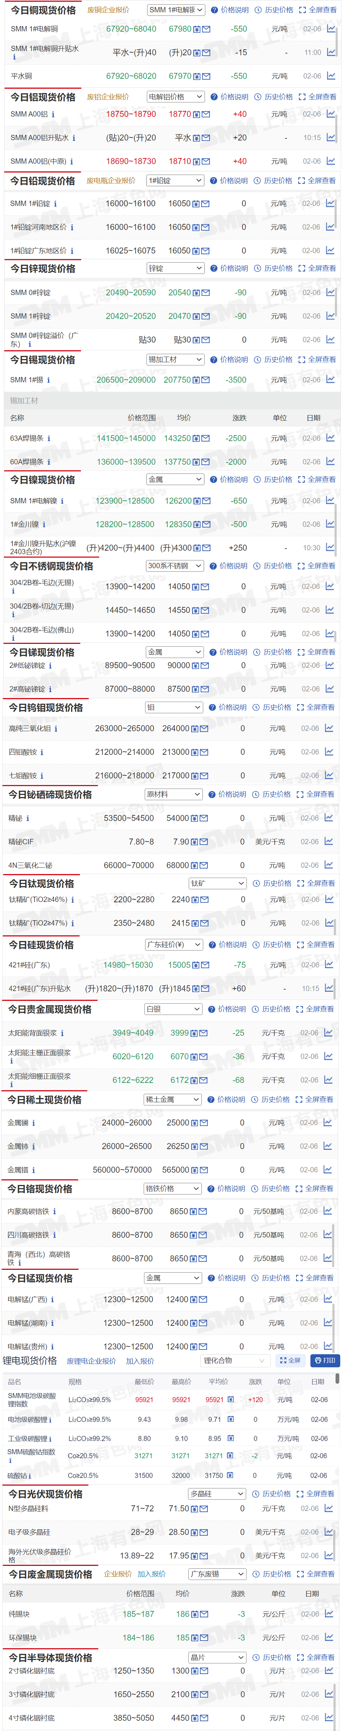343x1731 pixels.
Task: Open chart icon for 2寸磷化铟衬底
Action: click(329, 1670)
